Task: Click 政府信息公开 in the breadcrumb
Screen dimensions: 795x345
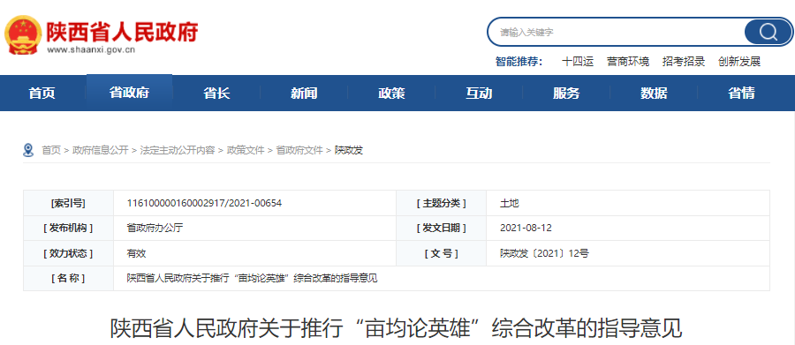Action: (101, 150)
